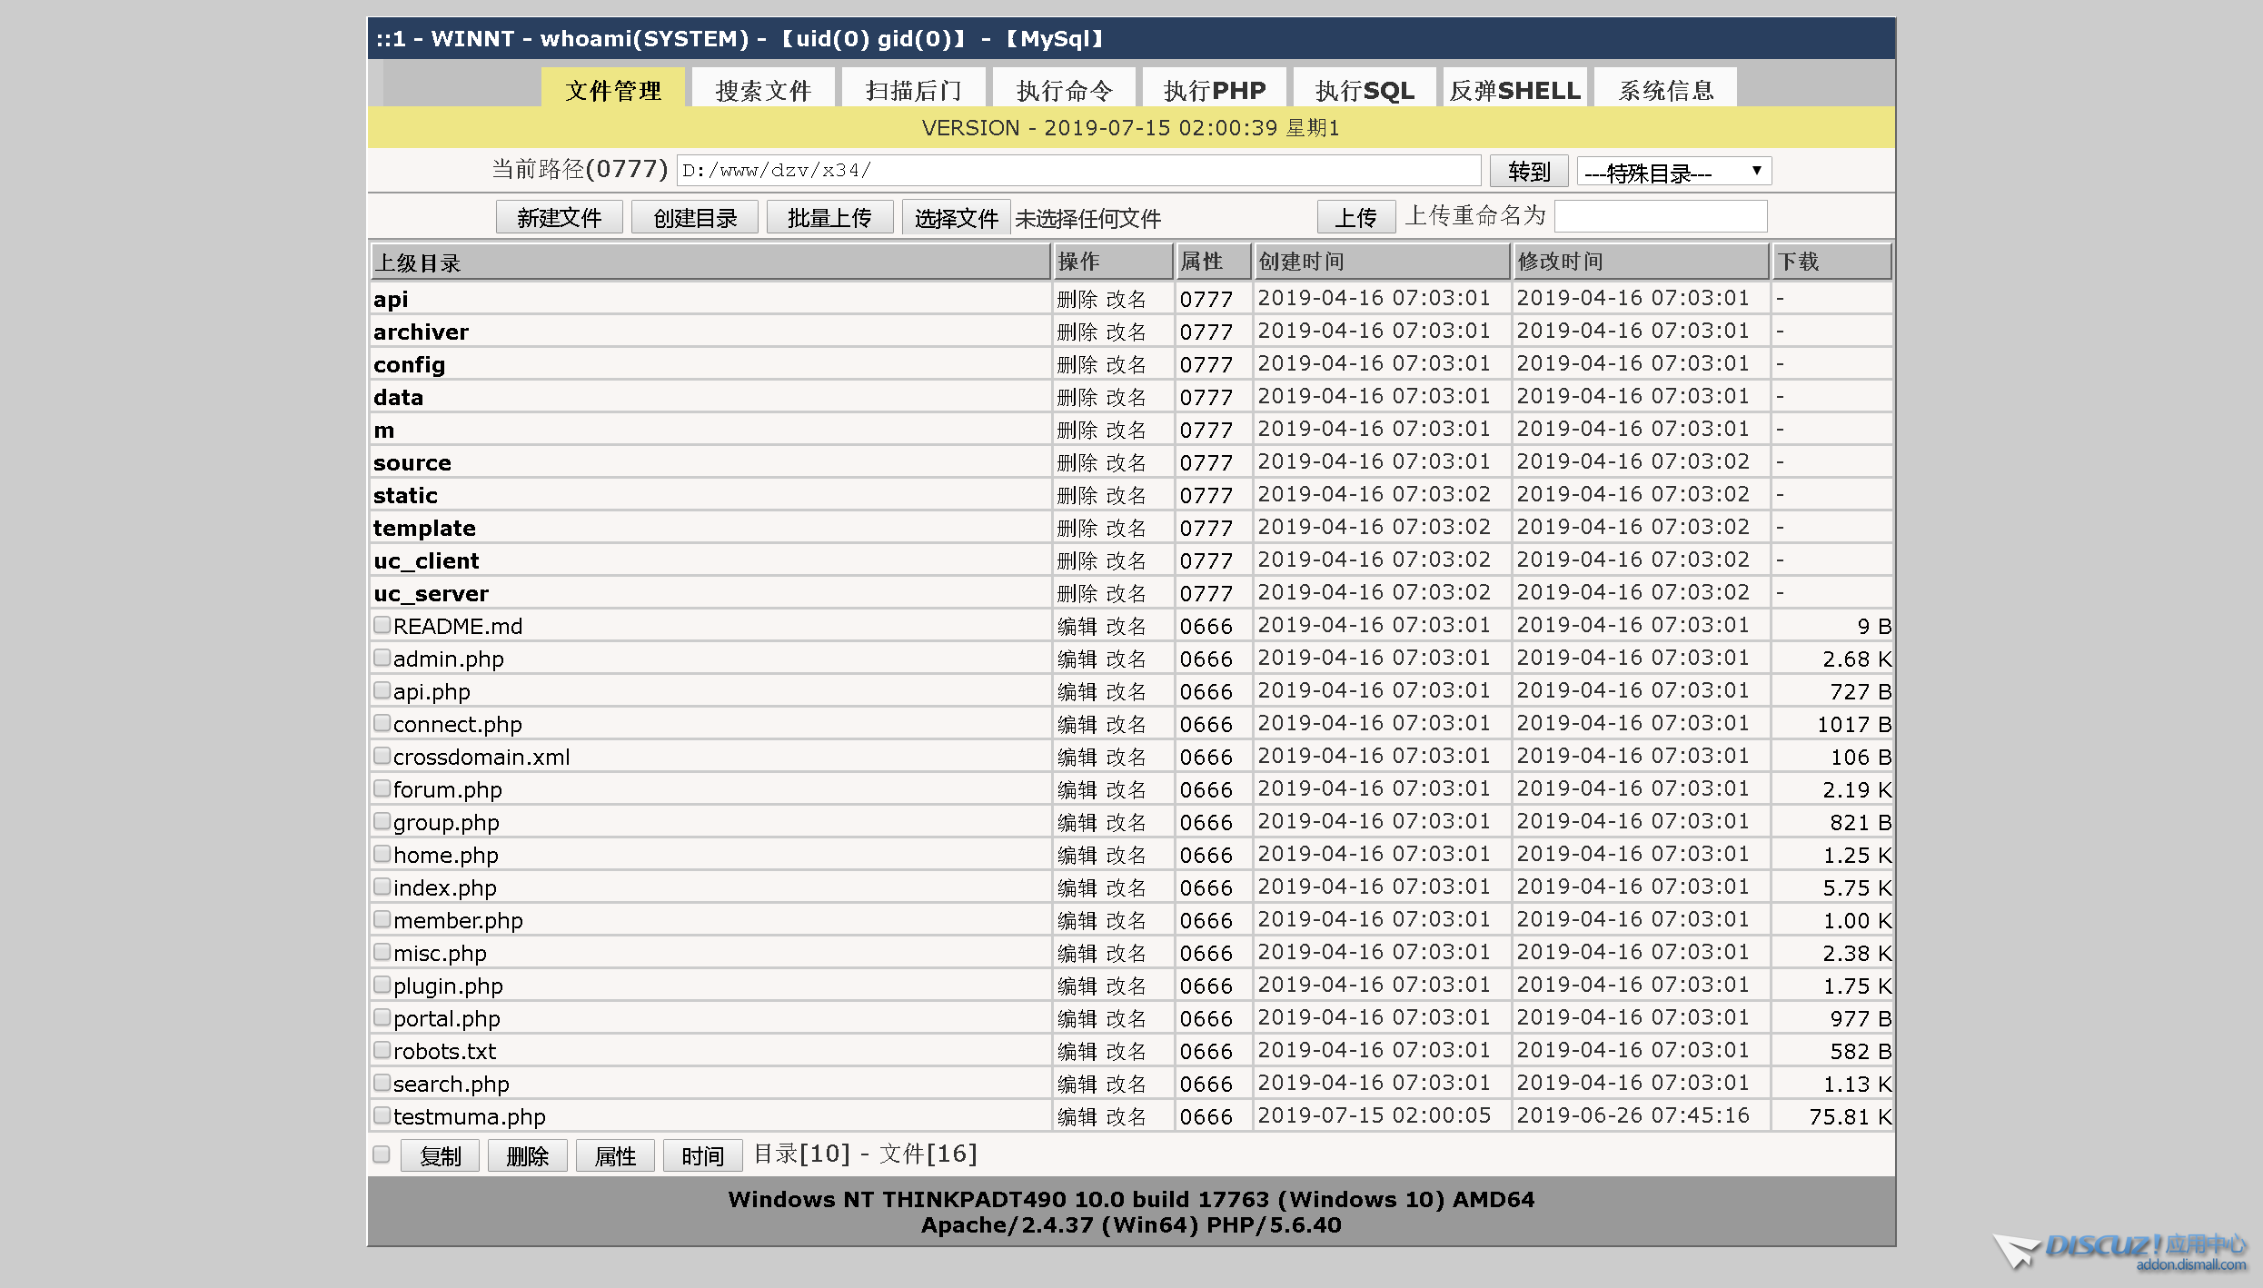This screenshot has width=2263, height=1288.
Task: Go up via the 上级目录 link
Action: tap(417, 263)
